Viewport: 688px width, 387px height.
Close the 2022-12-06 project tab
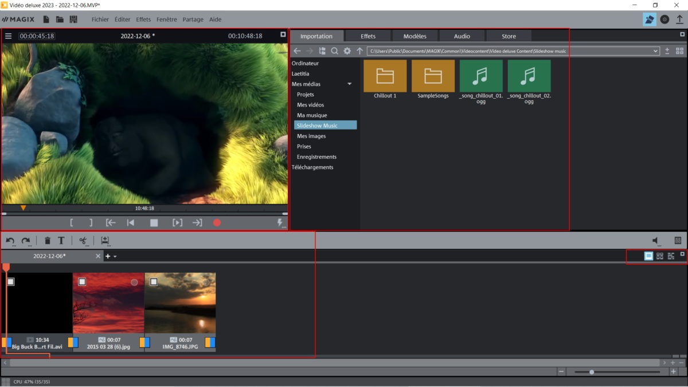click(x=98, y=256)
